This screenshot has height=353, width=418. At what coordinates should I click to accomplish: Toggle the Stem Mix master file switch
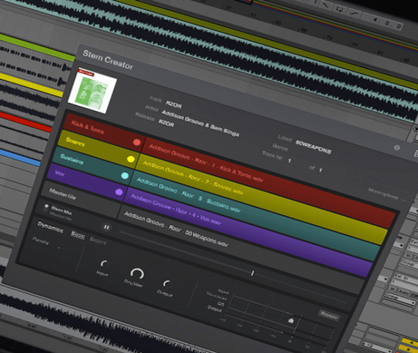click(x=46, y=207)
